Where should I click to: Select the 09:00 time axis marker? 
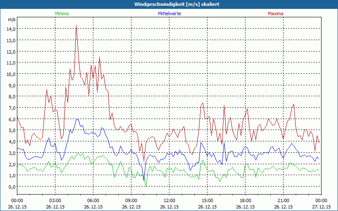(x=131, y=200)
